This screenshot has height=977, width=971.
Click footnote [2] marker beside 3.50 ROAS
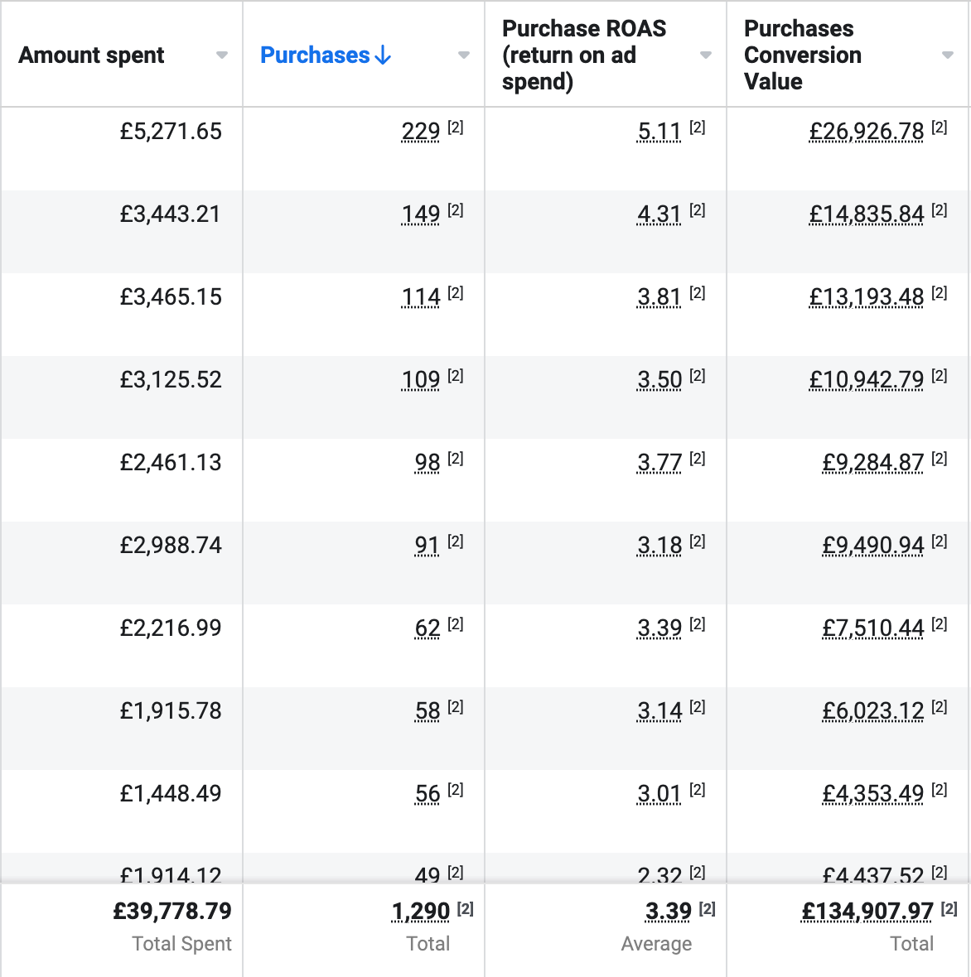point(697,376)
